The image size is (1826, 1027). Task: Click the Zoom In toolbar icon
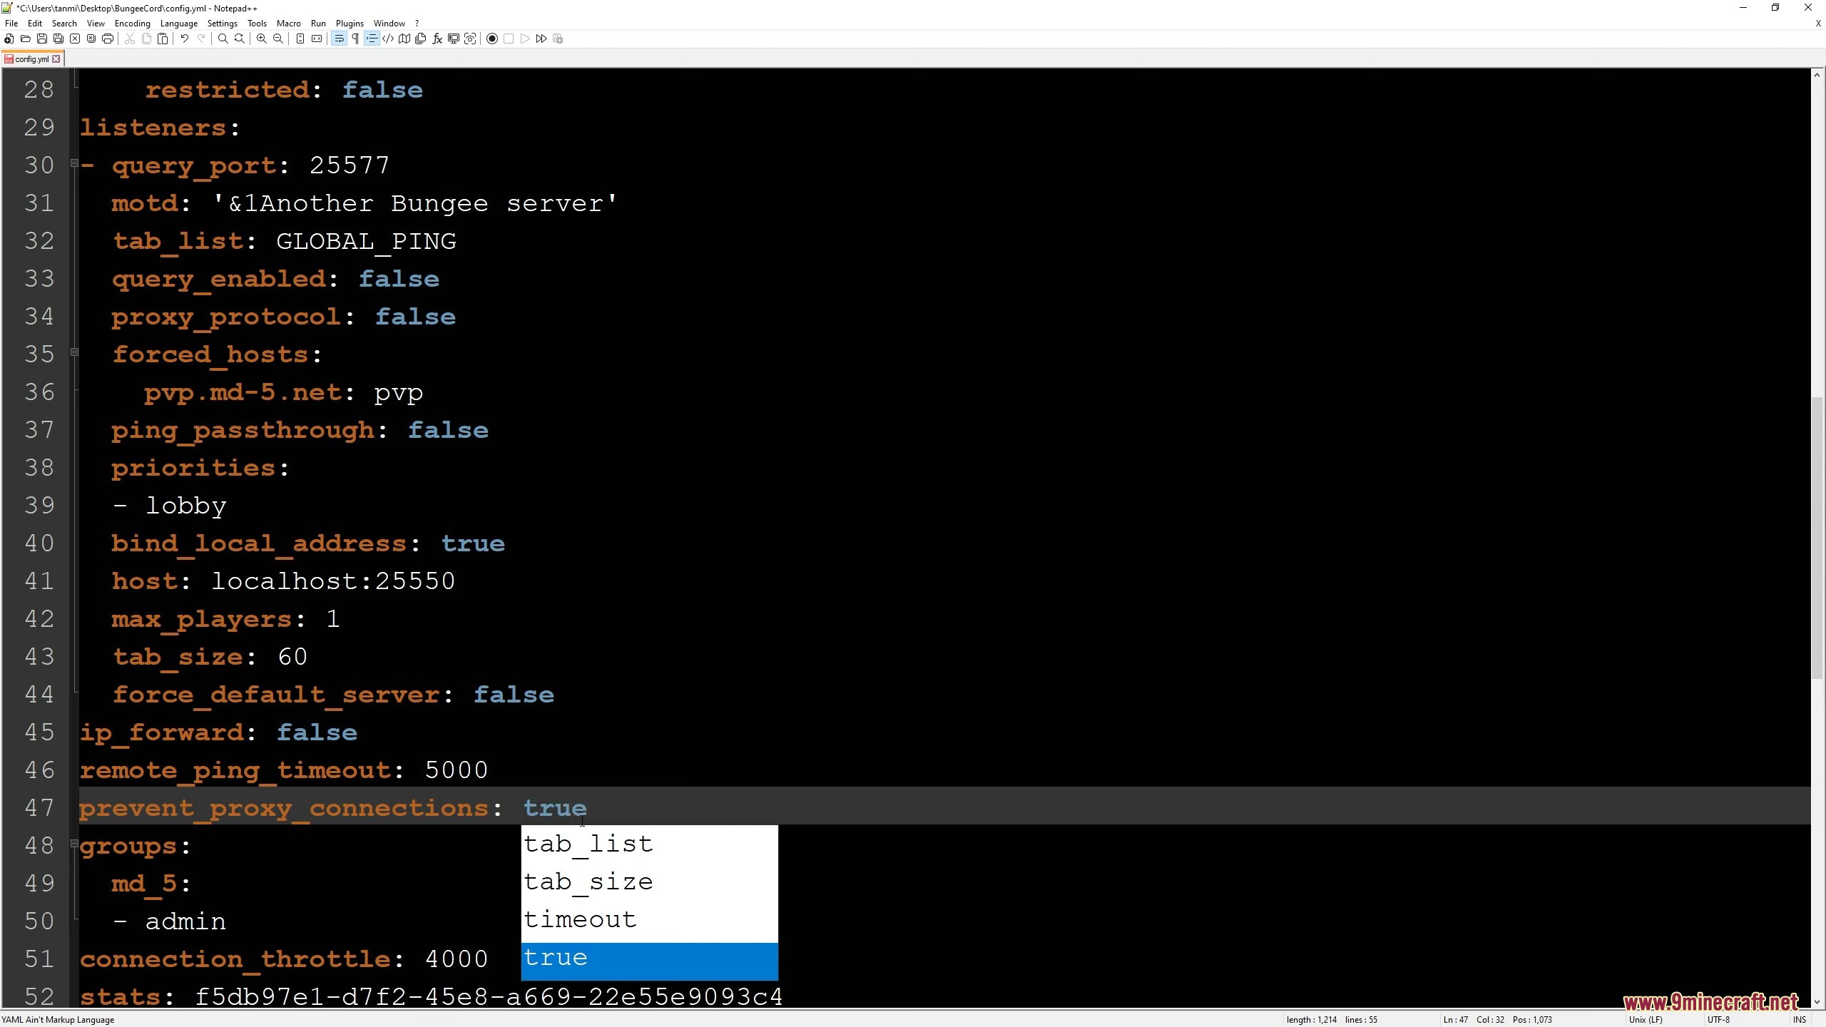261,39
